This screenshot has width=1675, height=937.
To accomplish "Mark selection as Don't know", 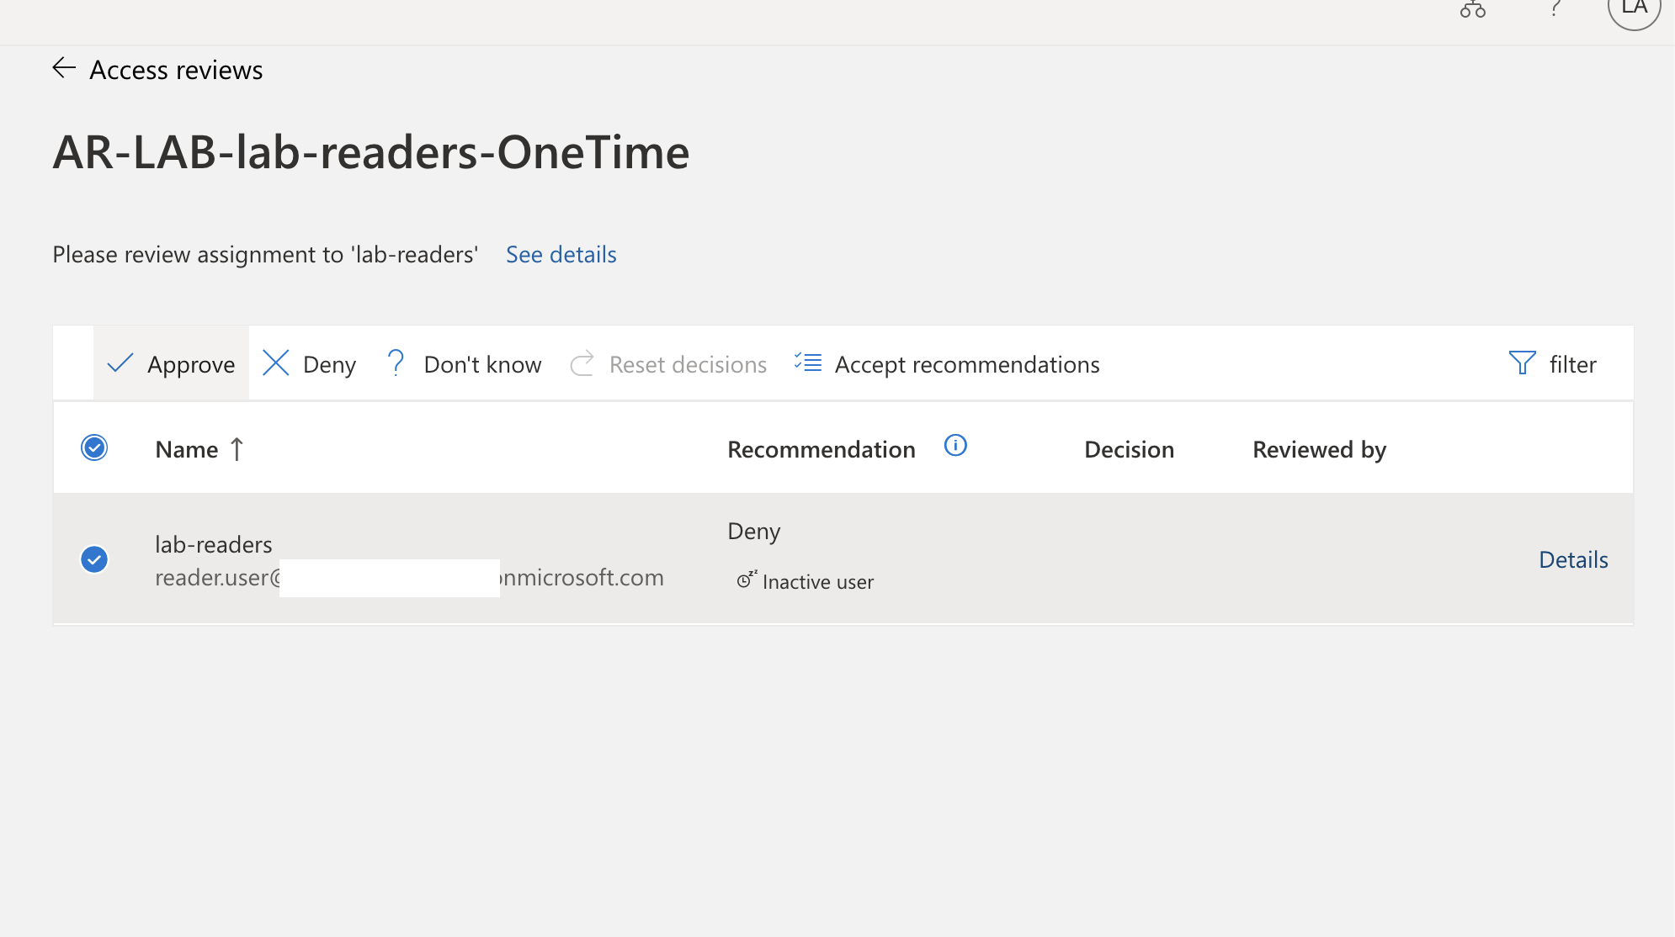I will (463, 364).
